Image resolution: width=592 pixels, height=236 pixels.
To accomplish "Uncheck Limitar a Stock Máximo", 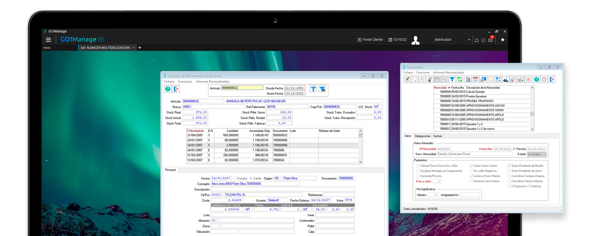I will click(471, 176).
